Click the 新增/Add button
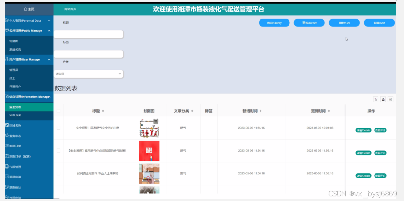This screenshot has width=404, height=201. point(379,23)
